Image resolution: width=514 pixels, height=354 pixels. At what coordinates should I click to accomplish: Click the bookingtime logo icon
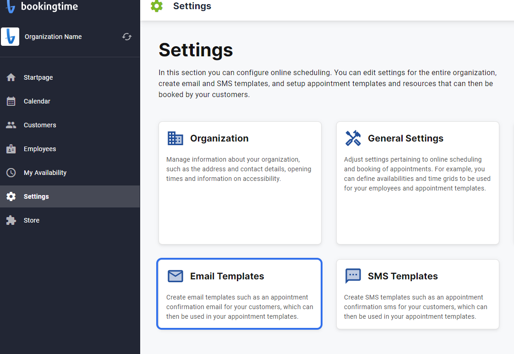(11, 6)
